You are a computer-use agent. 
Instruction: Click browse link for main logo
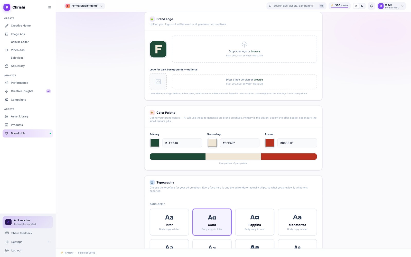click(255, 51)
